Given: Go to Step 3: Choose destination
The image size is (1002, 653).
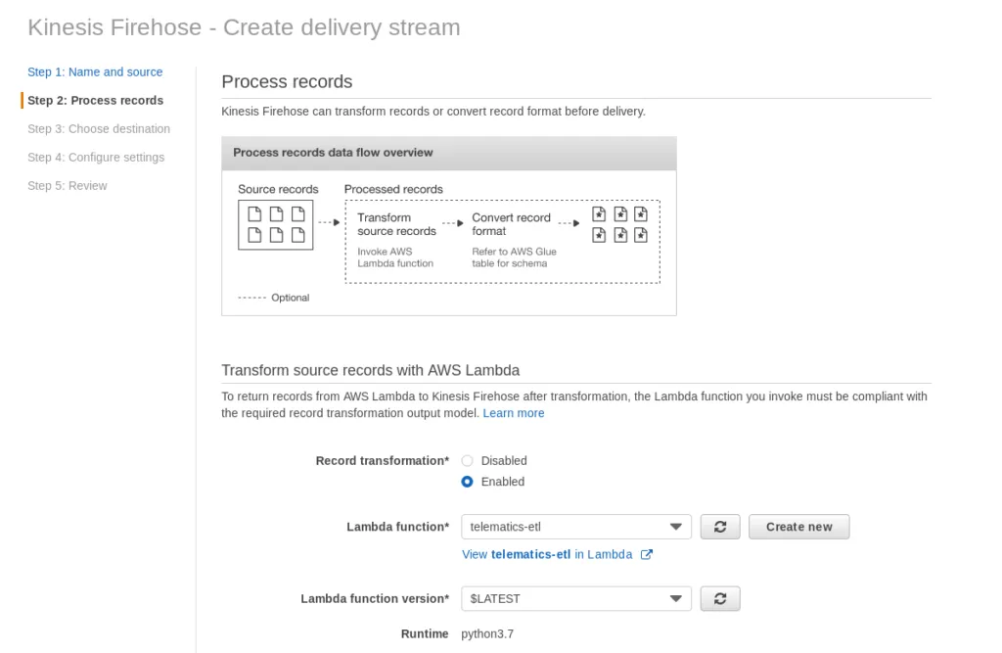Looking at the screenshot, I should 99,128.
